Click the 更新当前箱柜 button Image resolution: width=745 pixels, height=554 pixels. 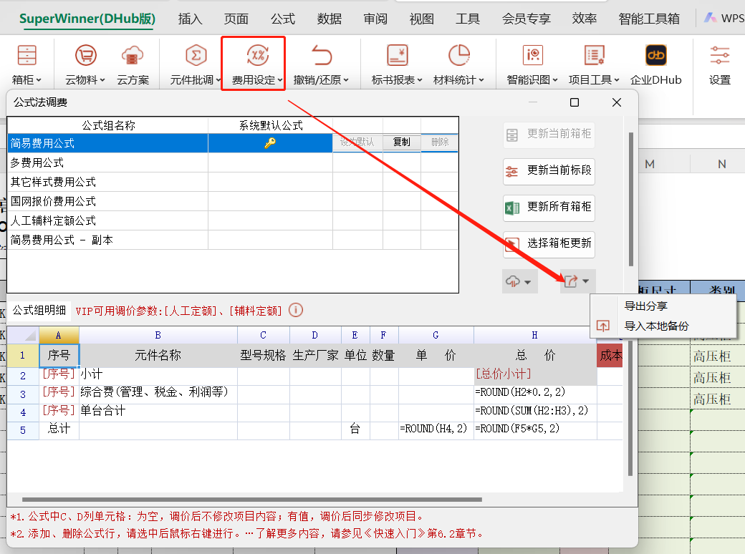(x=549, y=135)
